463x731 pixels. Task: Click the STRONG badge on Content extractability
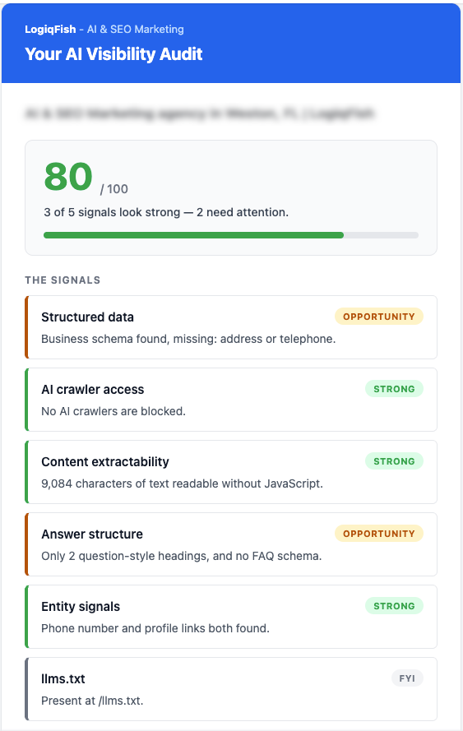[x=394, y=461]
